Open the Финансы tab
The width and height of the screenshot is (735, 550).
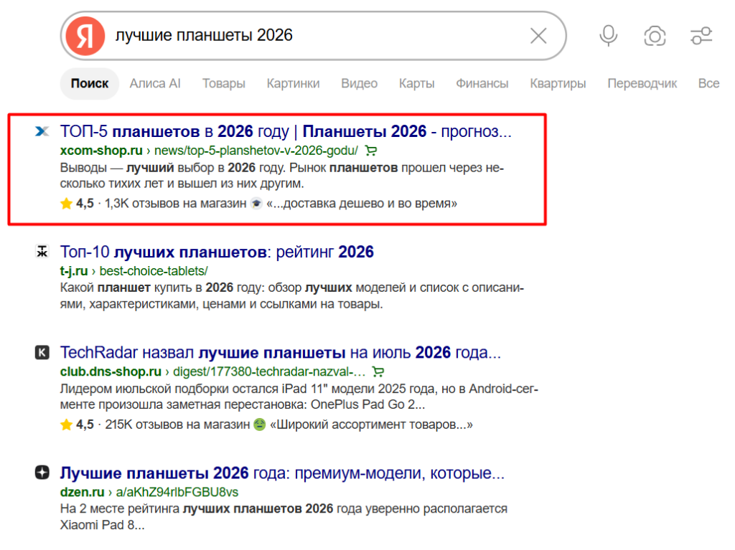[482, 83]
